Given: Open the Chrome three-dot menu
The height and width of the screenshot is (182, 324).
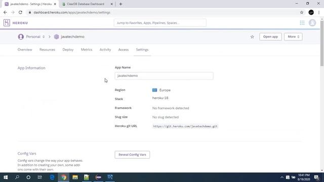Looking at the screenshot, I should pos(319,12).
